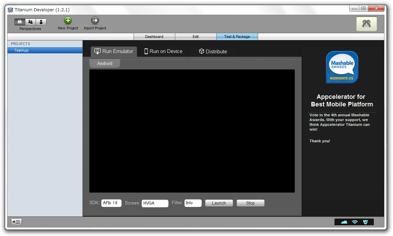This screenshot has width=393, height=236.
Task: Open the SDK APIs 1.6 dropdown
Action: [111, 203]
